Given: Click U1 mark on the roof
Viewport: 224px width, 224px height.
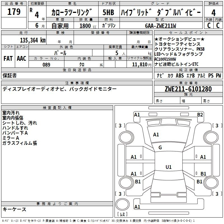Looking at the screenshot, I should [169, 167].
